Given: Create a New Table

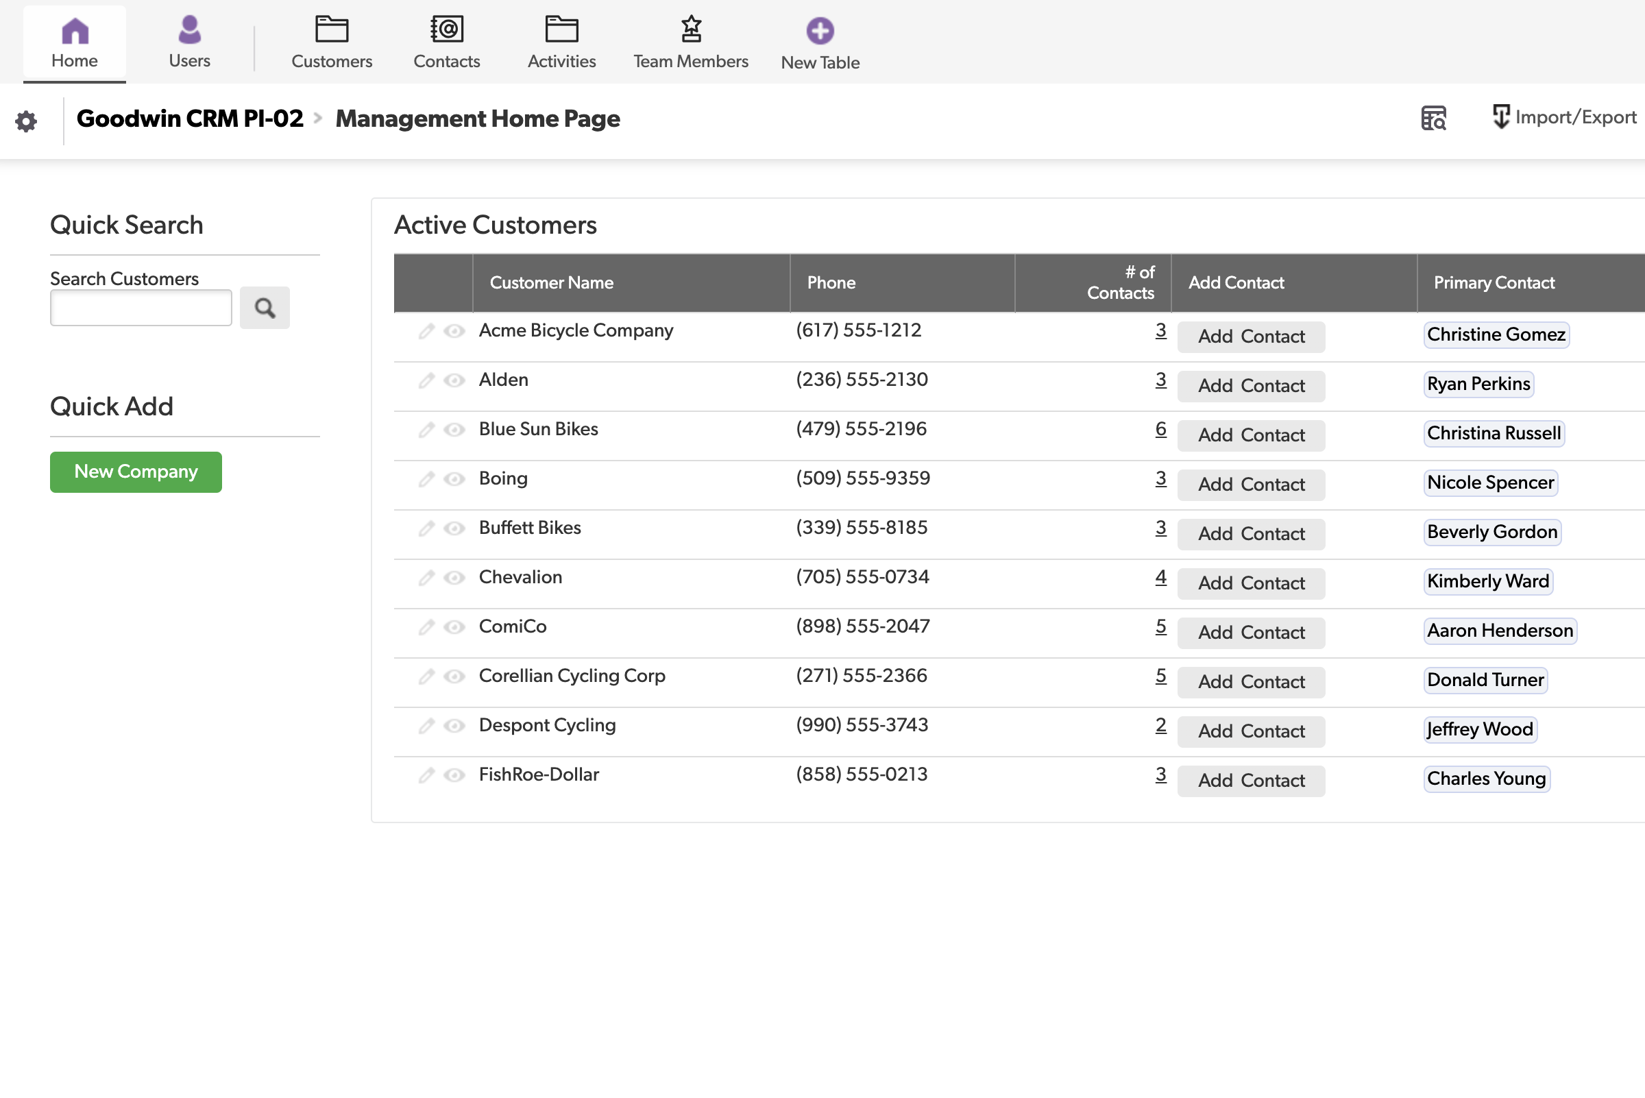Looking at the screenshot, I should pos(819,32).
